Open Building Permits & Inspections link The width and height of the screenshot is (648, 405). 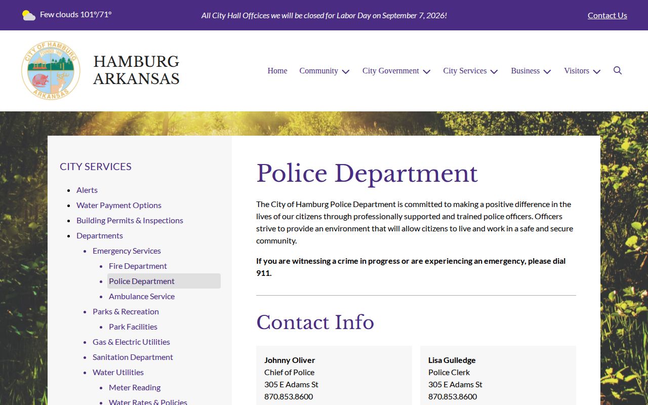point(130,220)
